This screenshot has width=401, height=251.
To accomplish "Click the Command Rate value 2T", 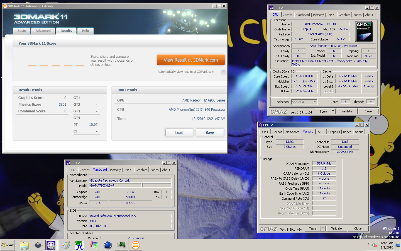I will (x=324, y=199).
